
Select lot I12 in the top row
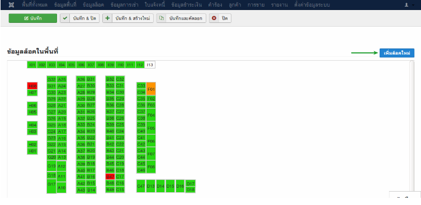[x=140, y=65]
